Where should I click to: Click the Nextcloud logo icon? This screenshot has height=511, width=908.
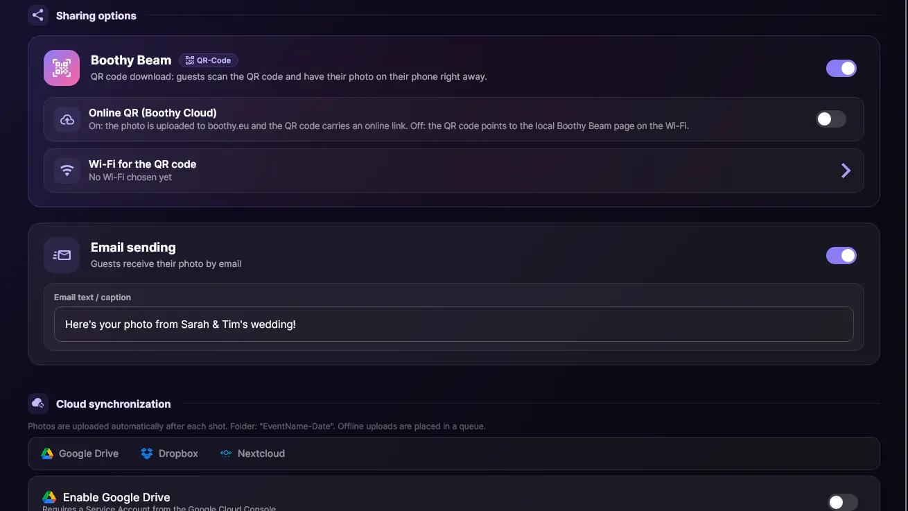click(225, 453)
